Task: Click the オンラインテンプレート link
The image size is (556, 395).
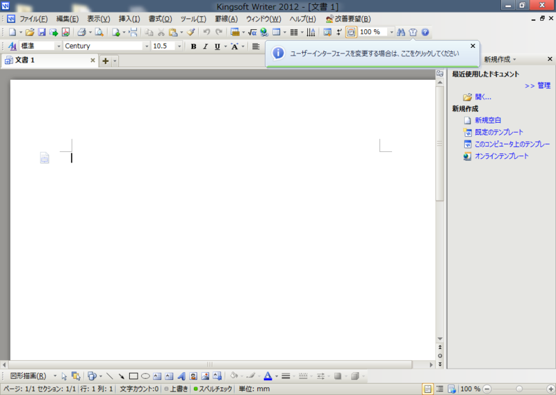Action: (501, 156)
